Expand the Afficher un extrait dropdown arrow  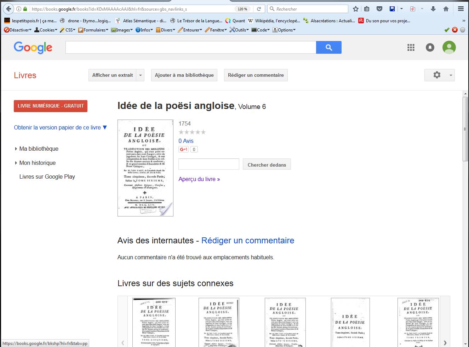click(x=141, y=75)
